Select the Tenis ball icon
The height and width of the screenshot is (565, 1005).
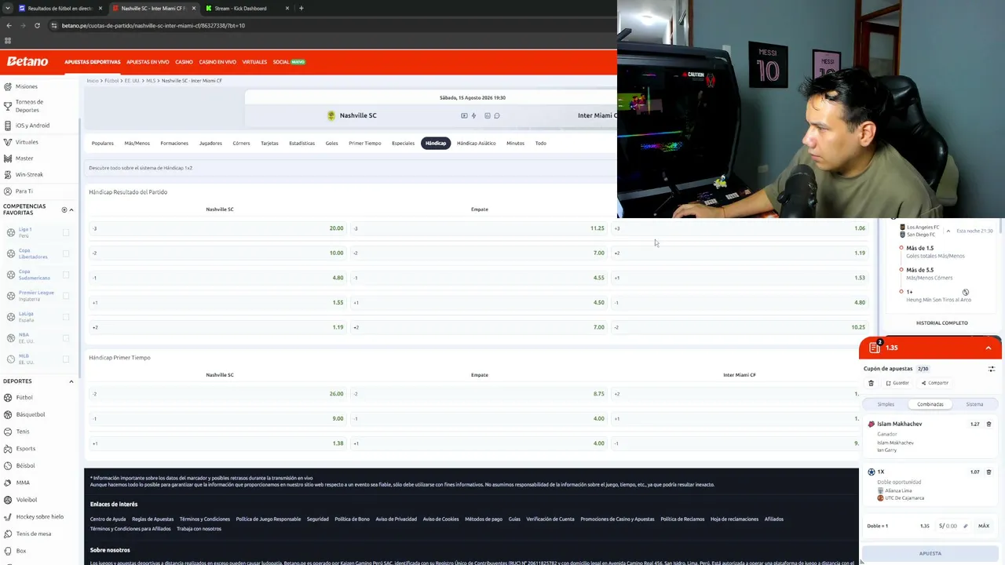point(8,432)
